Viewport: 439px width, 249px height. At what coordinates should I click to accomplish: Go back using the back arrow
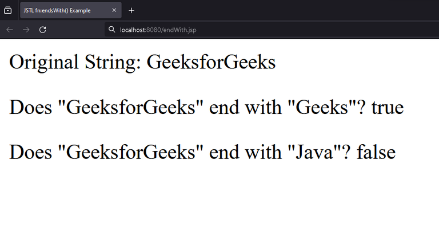[x=10, y=29]
